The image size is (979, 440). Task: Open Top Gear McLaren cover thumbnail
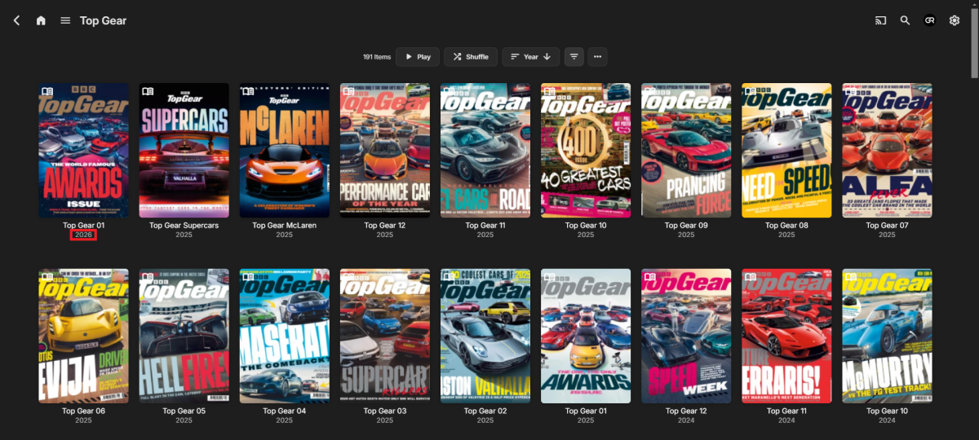click(x=284, y=150)
